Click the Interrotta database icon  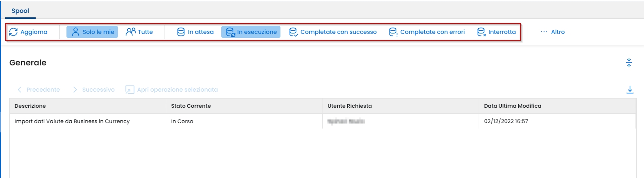[x=481, y=32]
